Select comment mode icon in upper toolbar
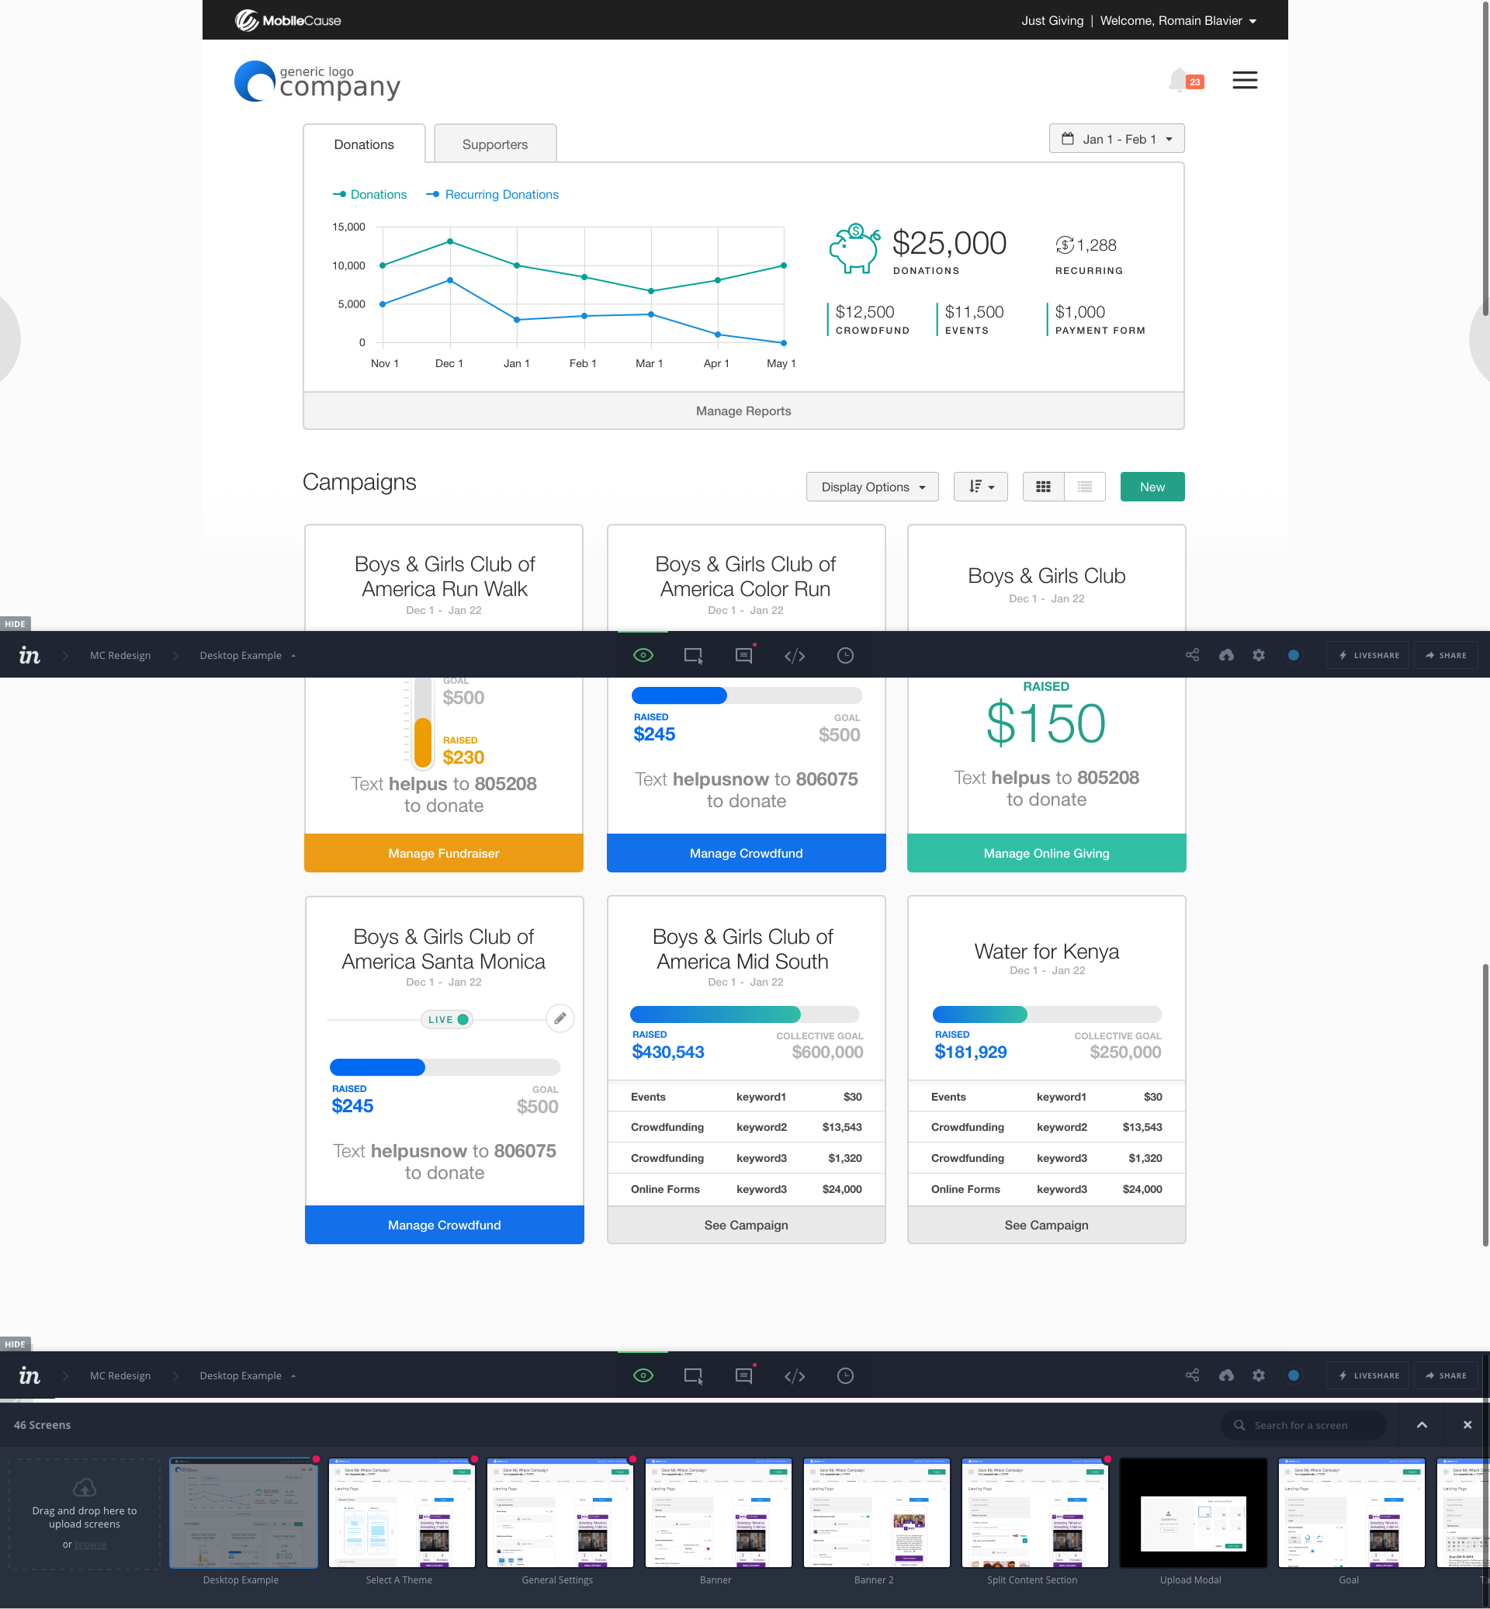The height and width of the screenshot is (1609, 1490). tap(743, 655)
